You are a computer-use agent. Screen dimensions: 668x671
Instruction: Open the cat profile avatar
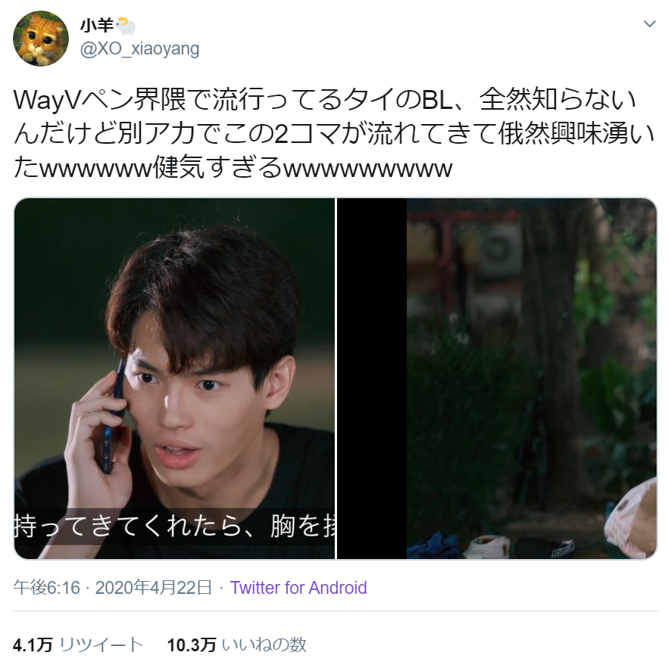click(41, 39)
